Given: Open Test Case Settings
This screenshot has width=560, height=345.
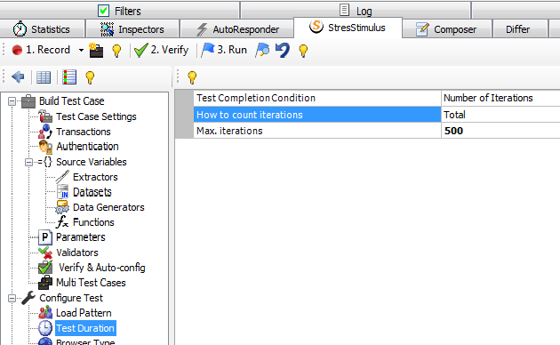Looking at the screenshot, I should click(96, 116).
